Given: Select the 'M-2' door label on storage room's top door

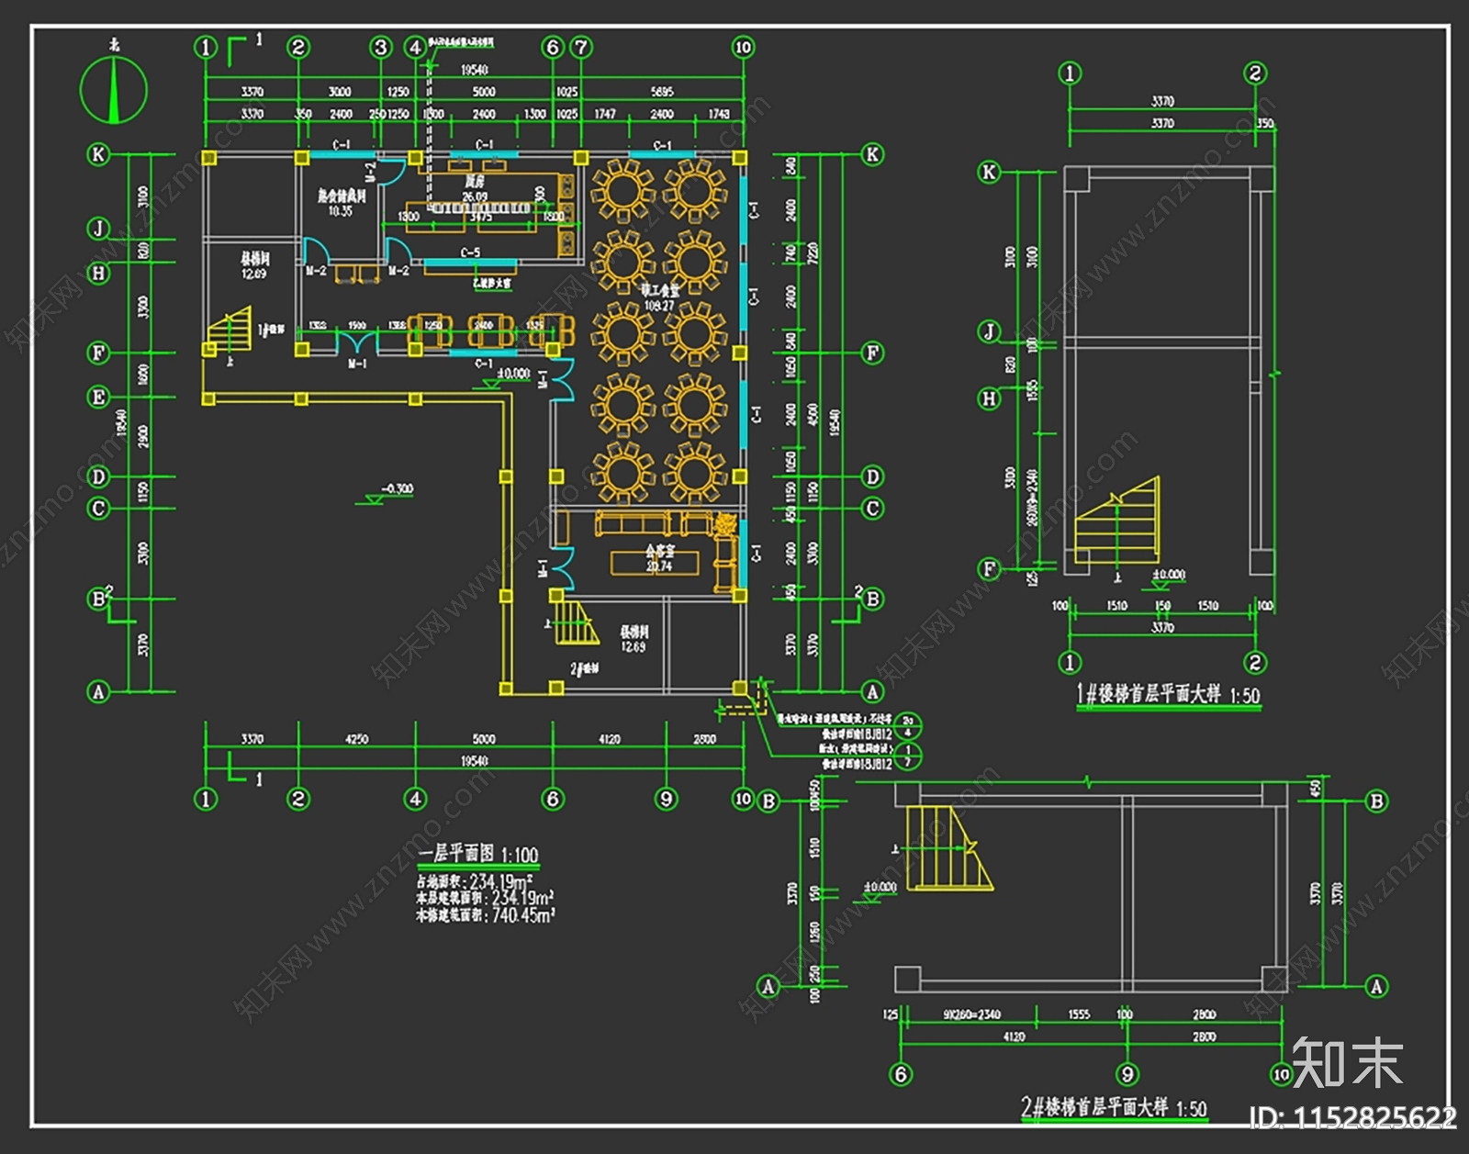Looking at the screenshot, I should pos(370,173).
